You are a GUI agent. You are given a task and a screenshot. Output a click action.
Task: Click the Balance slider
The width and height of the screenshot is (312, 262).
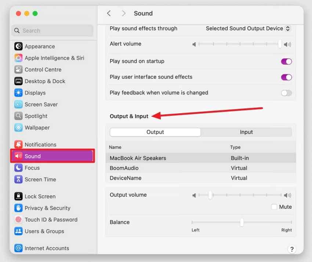coord(242,222)
